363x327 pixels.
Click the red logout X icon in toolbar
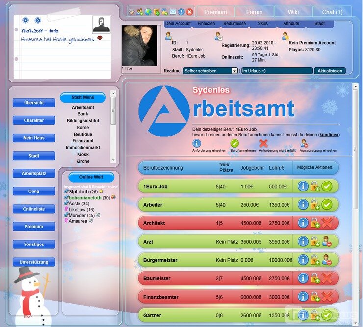pos(190,12)
